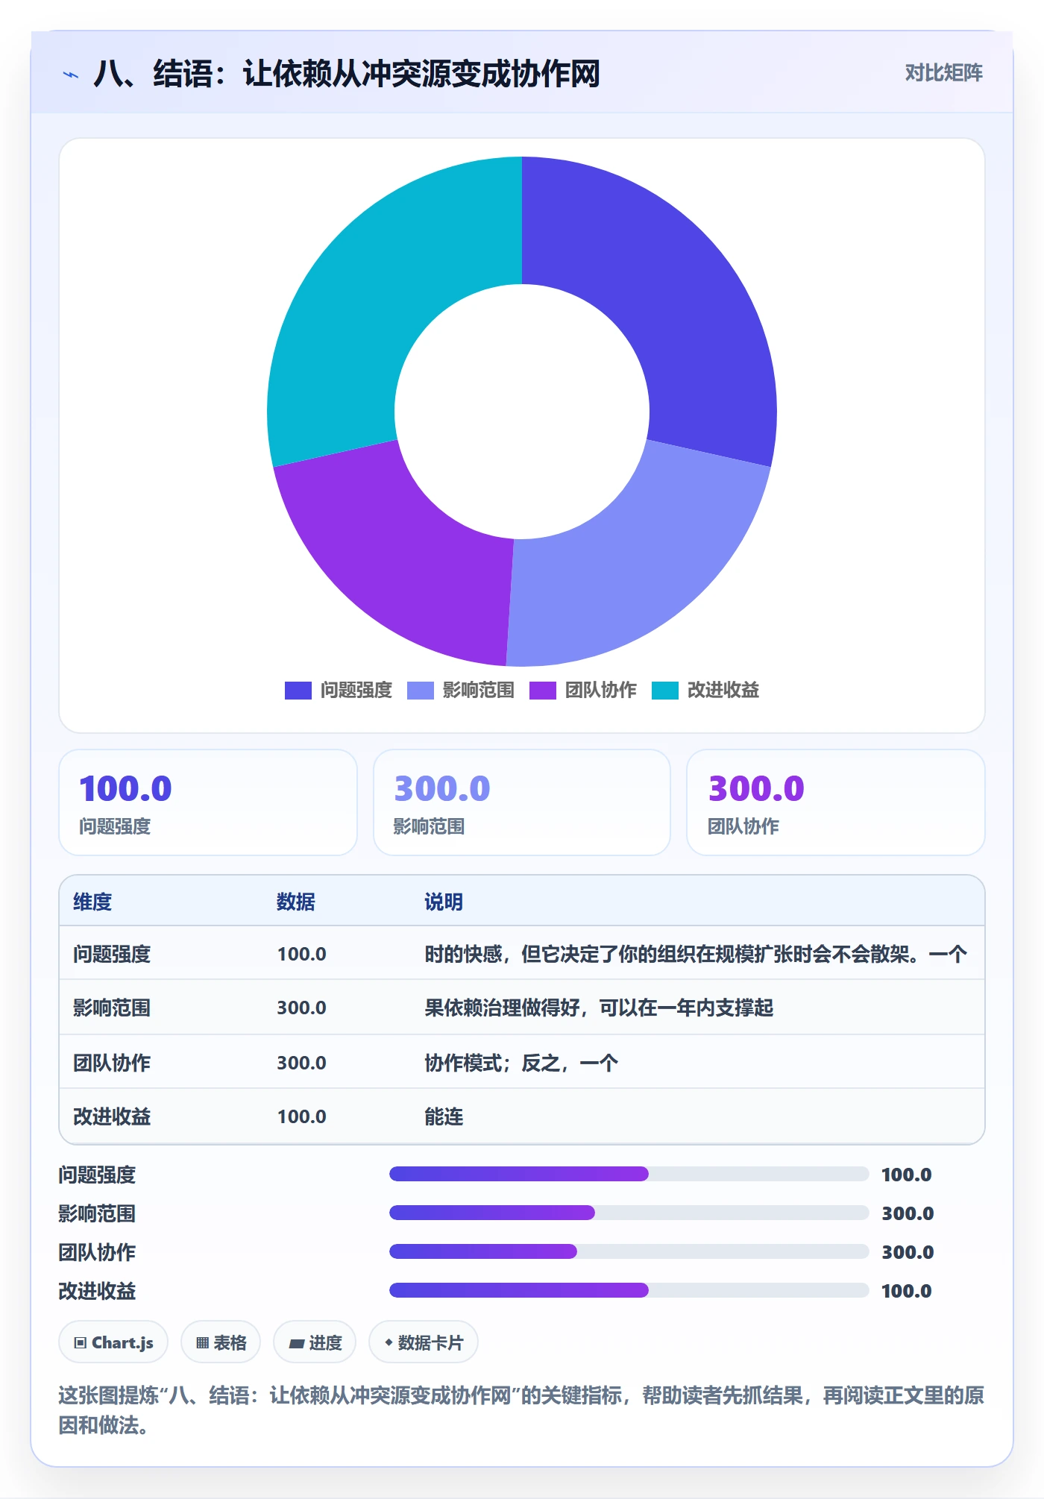Toggle the 团队协作 legend color swatch

click(543, 691)
